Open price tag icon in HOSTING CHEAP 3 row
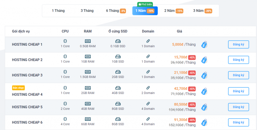Viewport: 257px width, 130px height. tap(204, 75)
